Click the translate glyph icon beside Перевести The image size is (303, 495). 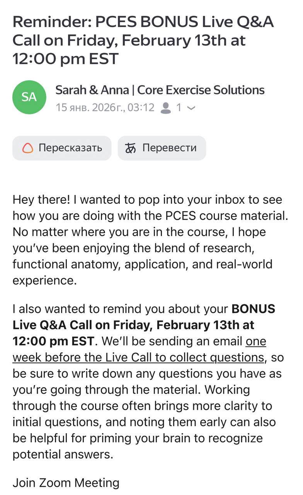click(131, 148)
